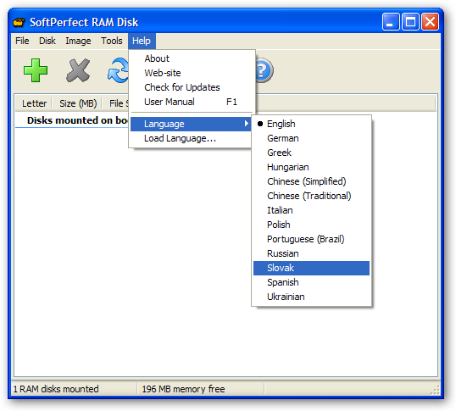Expand the Language submenu entry
Screen dimensions: 456x411
point(191,124)
